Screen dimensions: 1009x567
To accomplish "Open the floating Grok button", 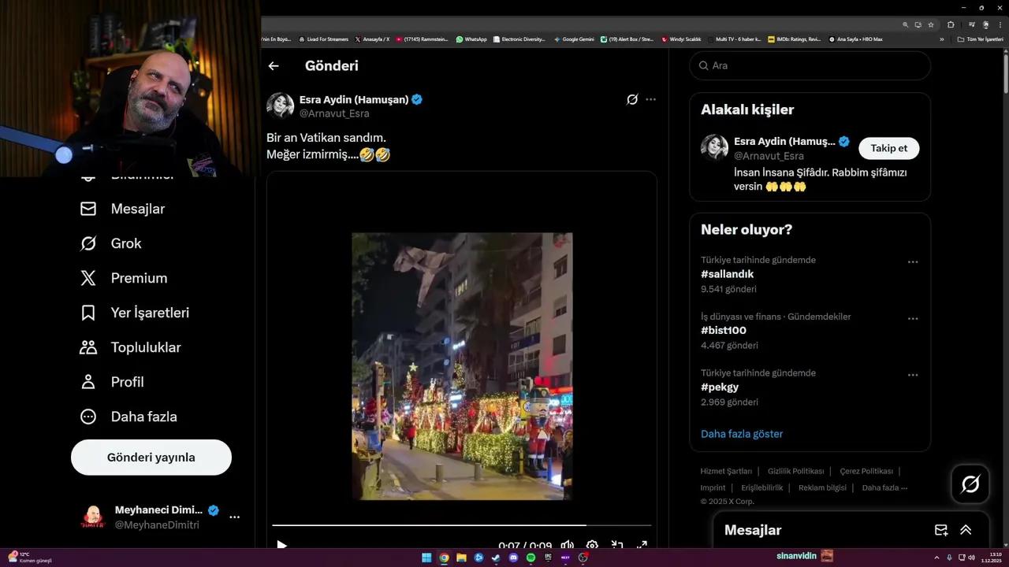I will pyautogui.click(x=970, y=484).
